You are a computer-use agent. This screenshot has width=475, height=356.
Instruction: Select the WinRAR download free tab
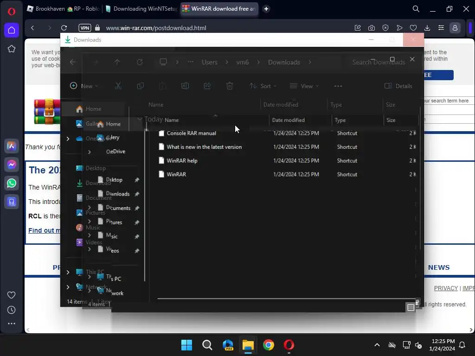219,9
